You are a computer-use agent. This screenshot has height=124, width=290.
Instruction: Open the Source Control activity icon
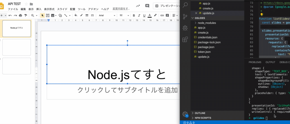click(x=185, y=17)
